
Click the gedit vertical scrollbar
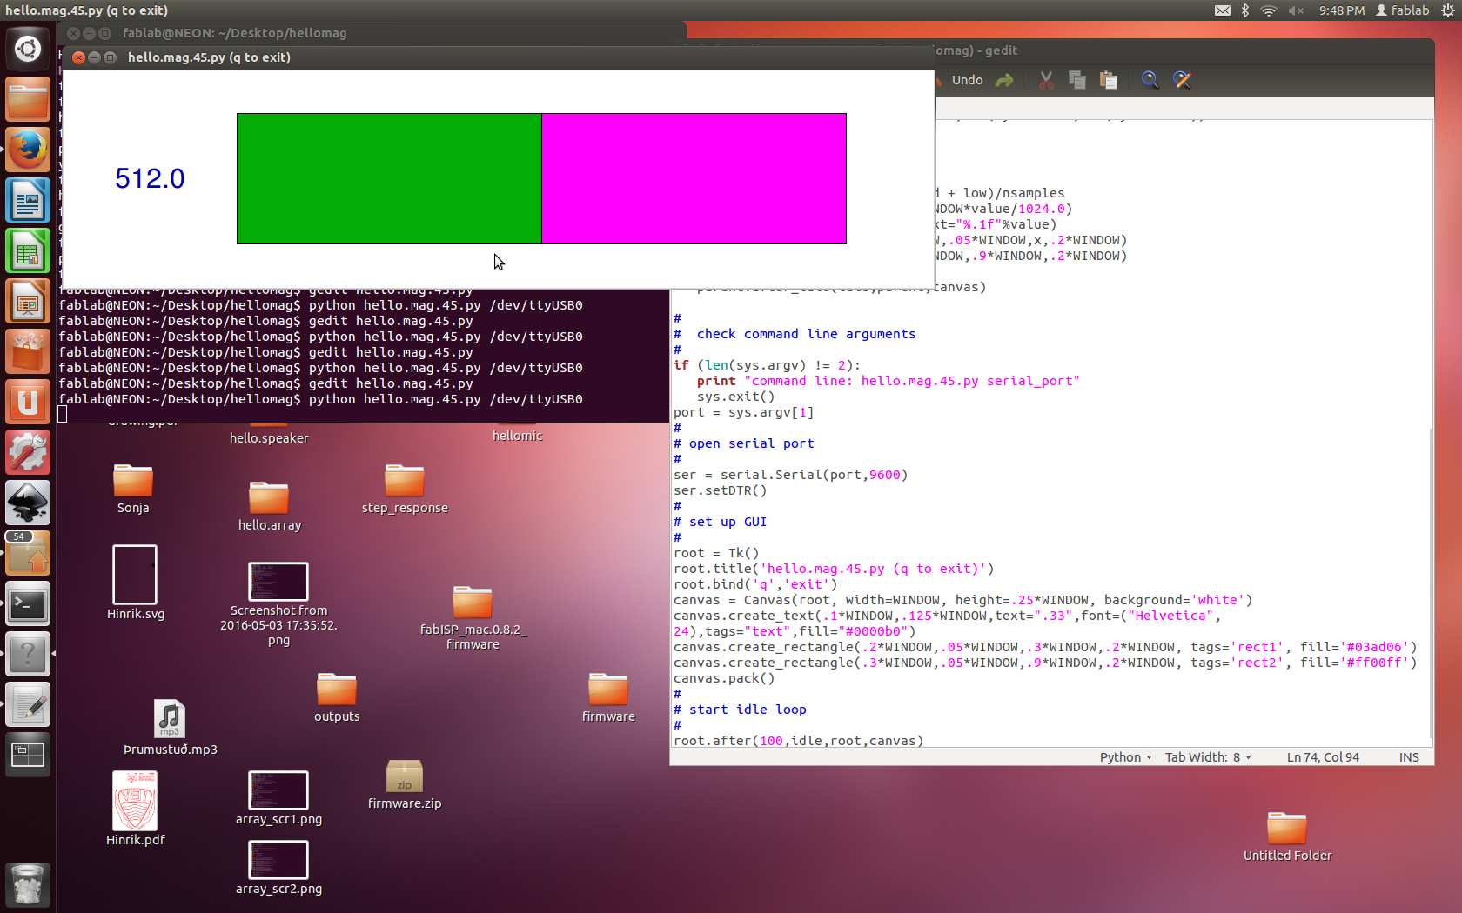tap(1431, 585)
